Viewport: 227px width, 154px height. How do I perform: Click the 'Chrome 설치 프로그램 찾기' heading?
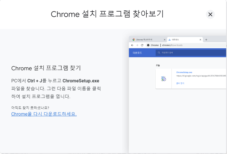tap(46, 68)
